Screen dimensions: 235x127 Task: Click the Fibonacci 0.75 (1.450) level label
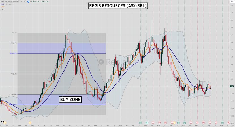[x=13, y=95]
